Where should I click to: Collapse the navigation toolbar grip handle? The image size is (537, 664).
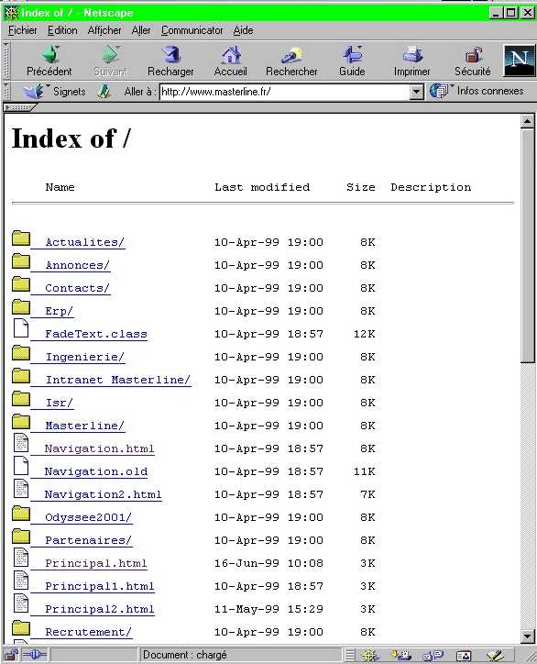click(x=5, y=61)
